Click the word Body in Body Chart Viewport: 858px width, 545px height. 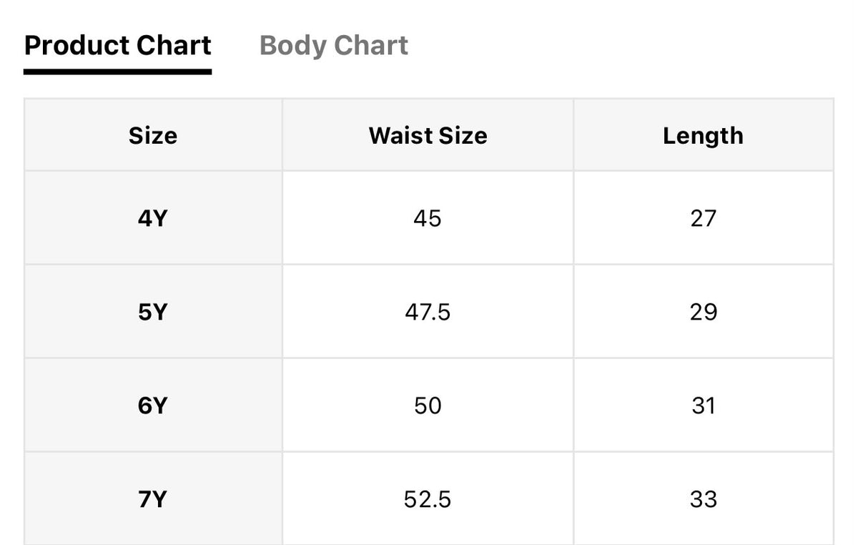pos(292,46)
